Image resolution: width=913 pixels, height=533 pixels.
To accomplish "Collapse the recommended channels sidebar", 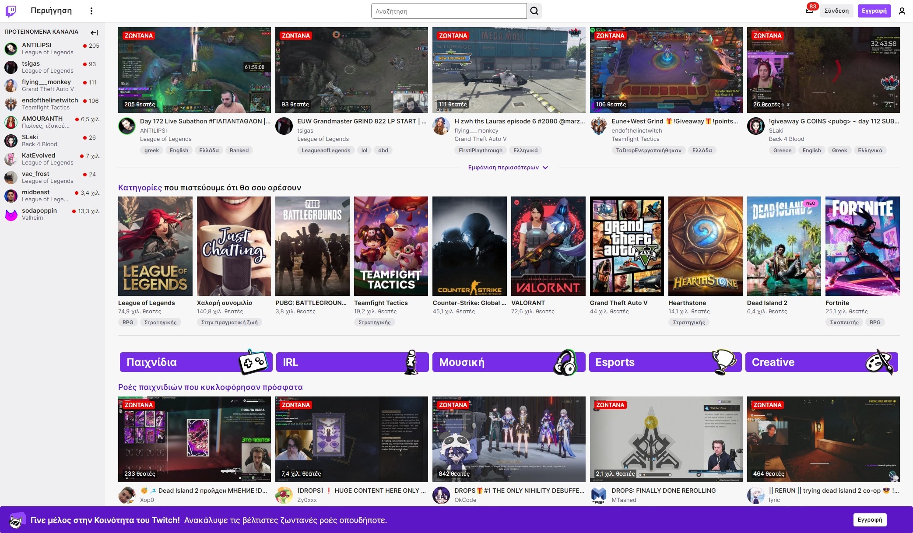I will pyautogui.click(x=94, y=32).
